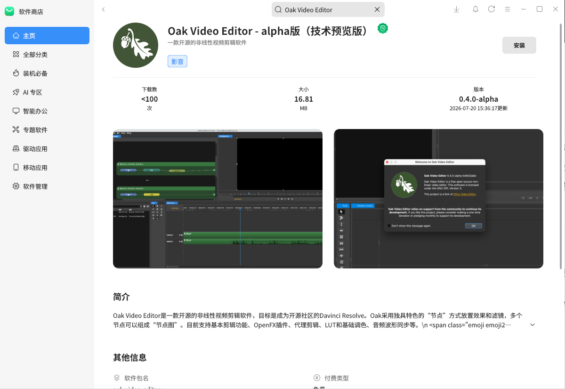This screenshot has width=565, height=389.
Task: Open the AI 专区 section
Action: (47, 92)
